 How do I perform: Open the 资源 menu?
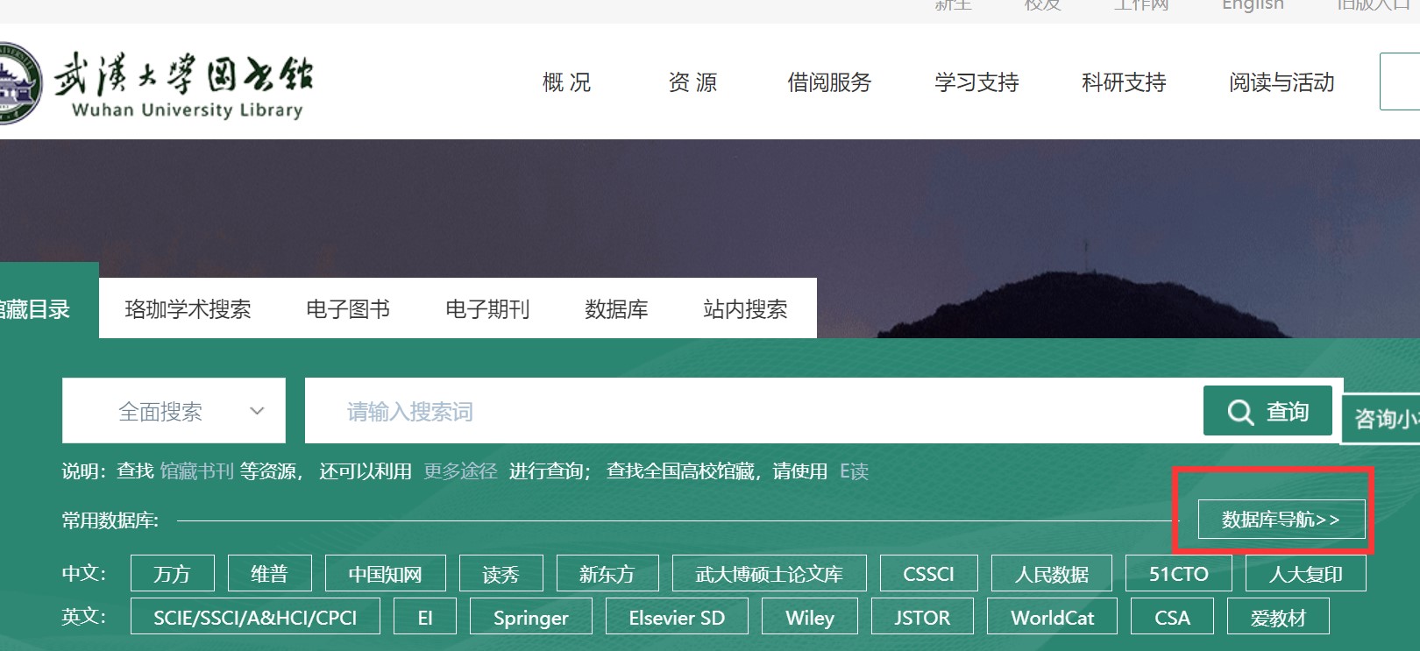click(692, 82)
